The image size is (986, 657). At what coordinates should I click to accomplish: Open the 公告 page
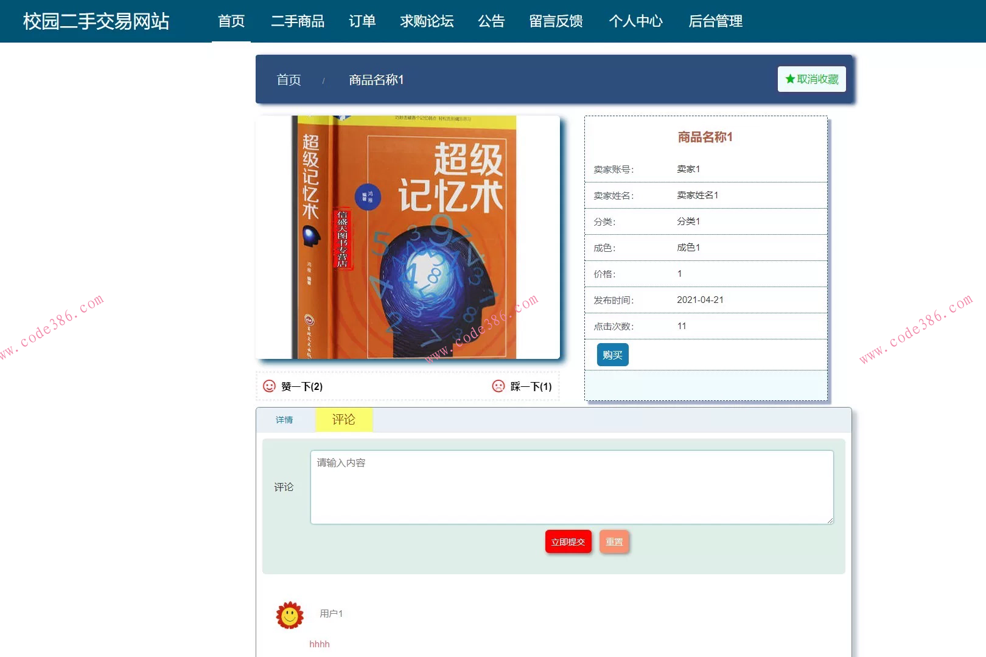point(491,21)
